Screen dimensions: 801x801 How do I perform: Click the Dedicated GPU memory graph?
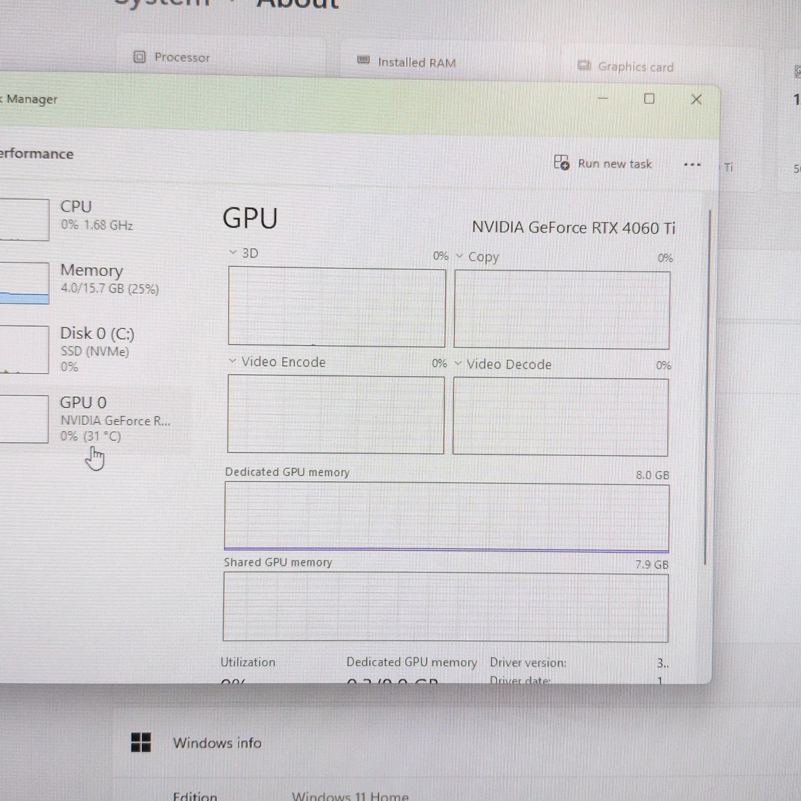coord(447,517)
